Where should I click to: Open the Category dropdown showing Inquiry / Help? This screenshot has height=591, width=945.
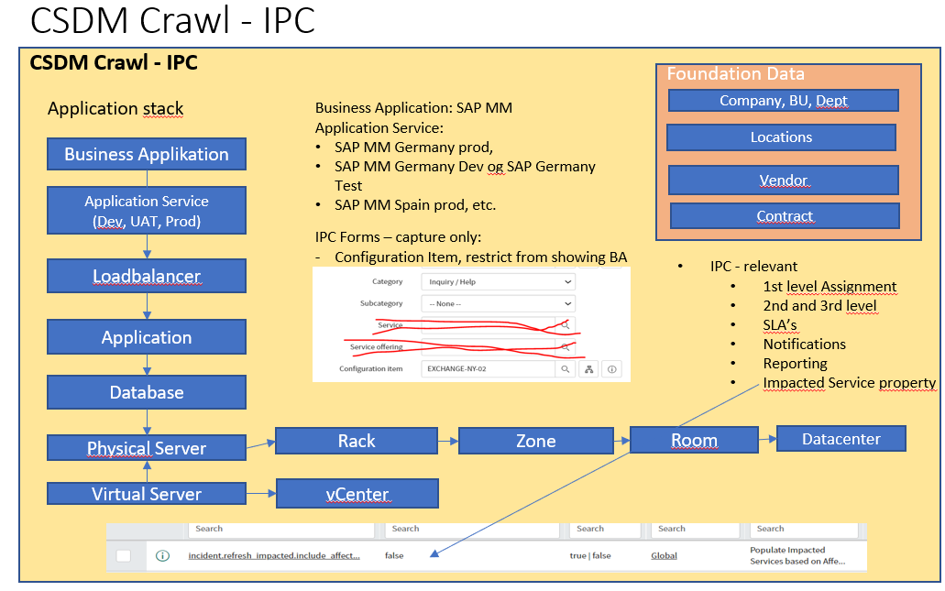pyautogui.click(x=499, y=282)
